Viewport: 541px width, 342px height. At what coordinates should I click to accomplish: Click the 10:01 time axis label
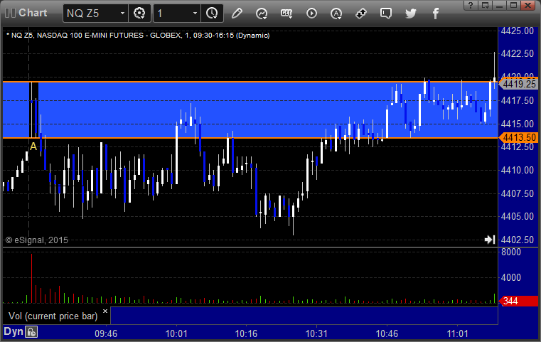click(x=176, y=333)
